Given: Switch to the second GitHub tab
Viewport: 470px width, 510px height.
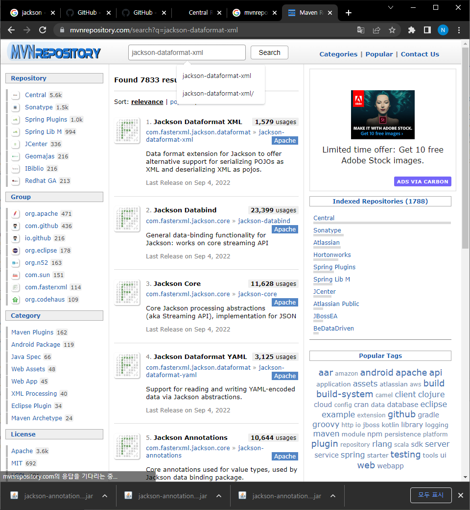Looking at the screenshot, I should point(144,13).
